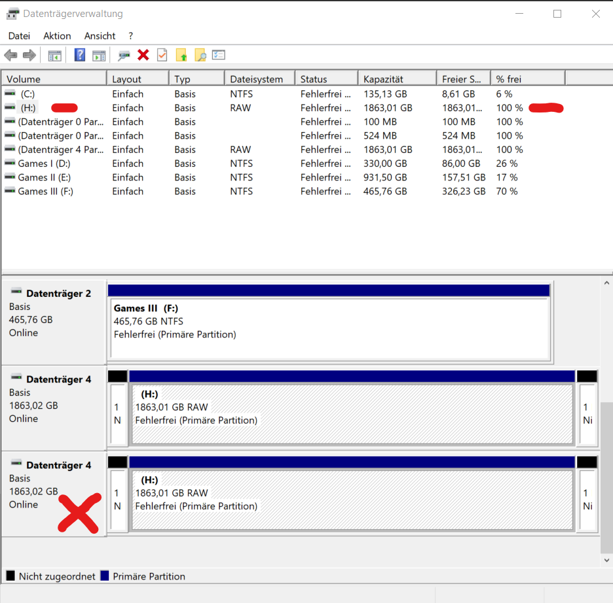Toggle the action pane toolbar icon
The image size is (613, 603).
pos(99,56)
